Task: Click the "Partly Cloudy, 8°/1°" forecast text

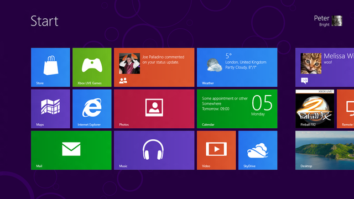Action: tap(241, 67)
